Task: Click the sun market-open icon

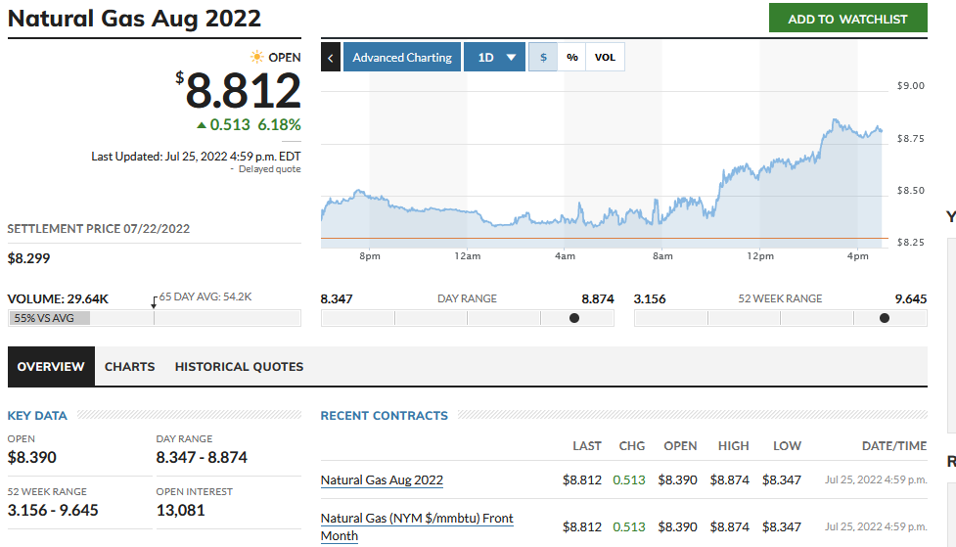Action: coord(257,58)
